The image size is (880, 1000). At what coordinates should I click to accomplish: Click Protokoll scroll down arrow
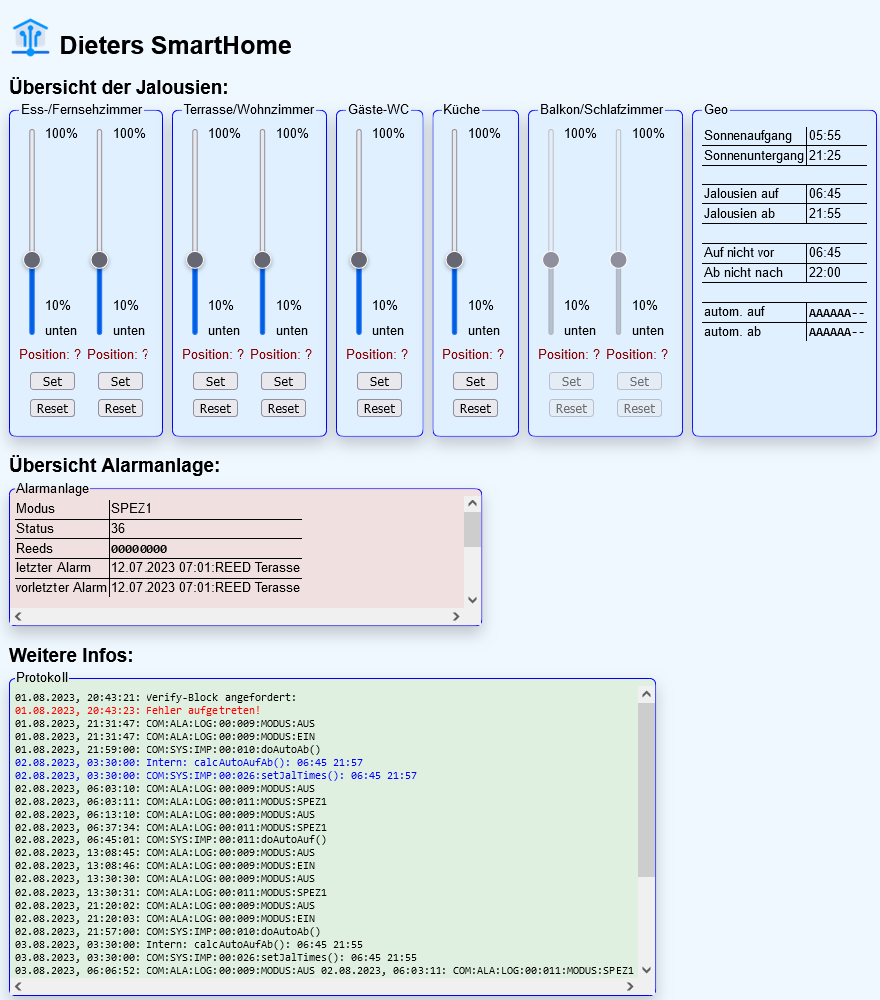click(646, 970)
